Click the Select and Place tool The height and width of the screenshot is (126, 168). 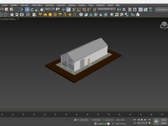[42, 9]
